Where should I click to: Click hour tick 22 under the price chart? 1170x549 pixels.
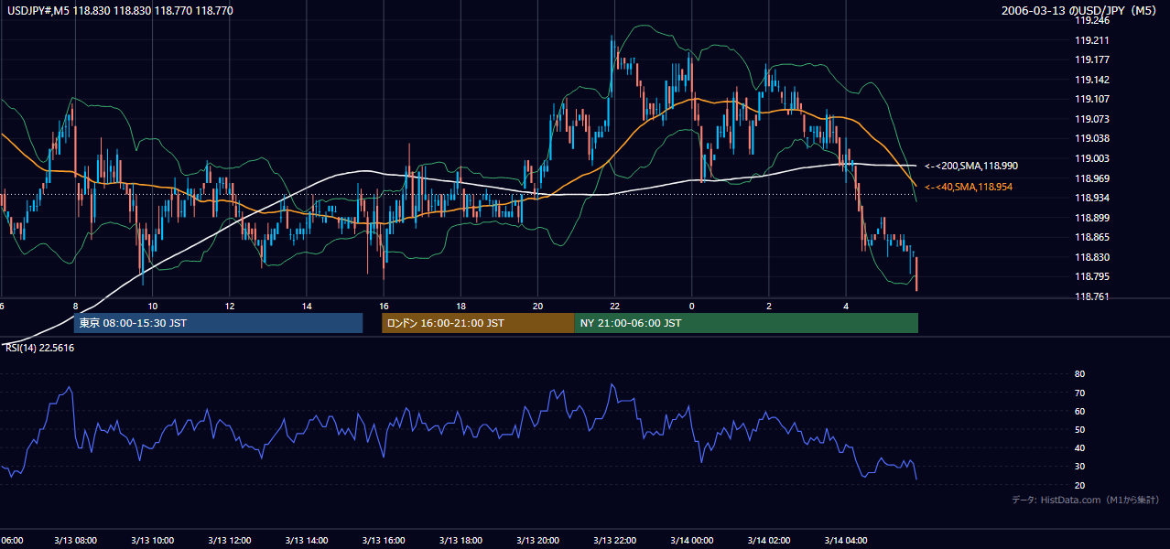pos(615,306)
